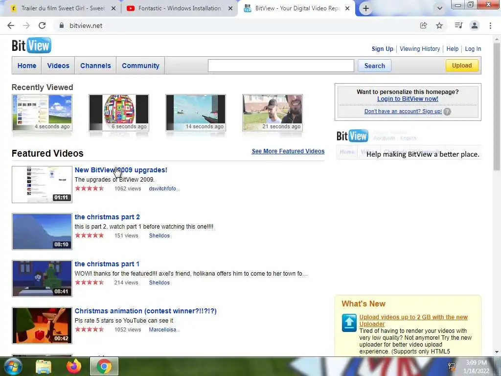501x376 pixels.
Task: Click Don't have an account? Sign up!
Action: [x=403, y=111]
